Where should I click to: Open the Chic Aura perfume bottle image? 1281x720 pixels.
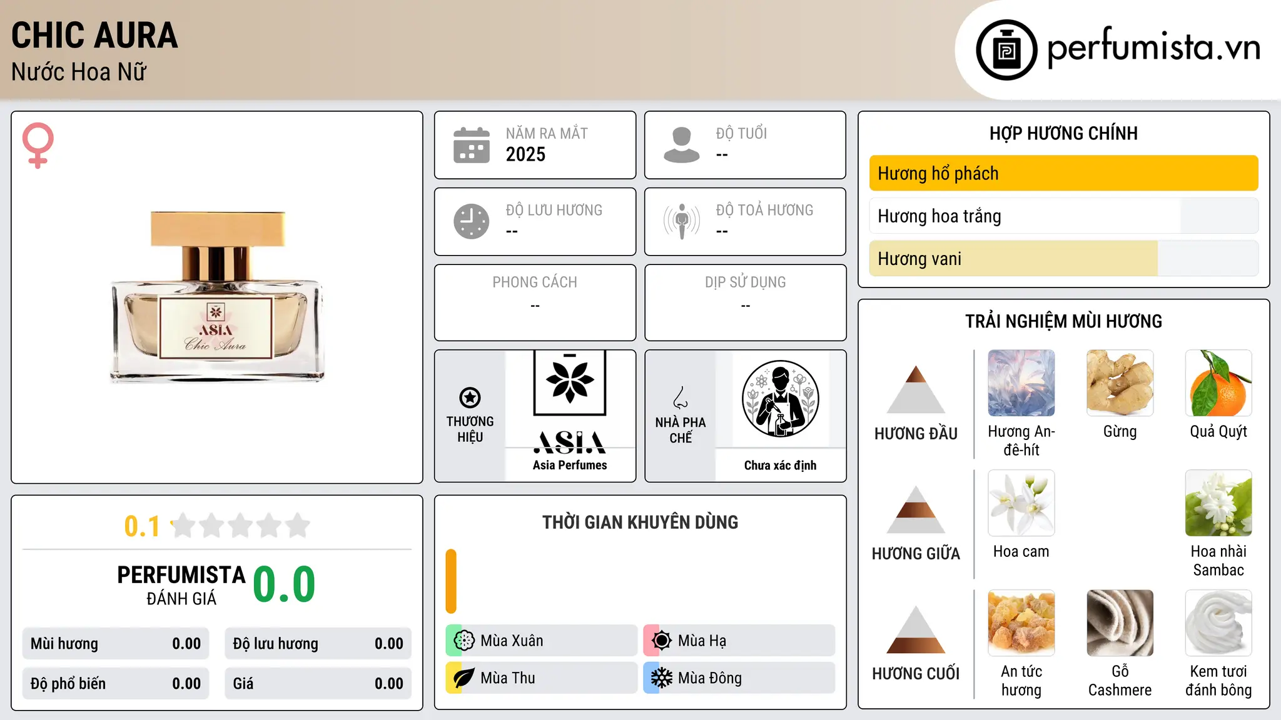(217, 297)
